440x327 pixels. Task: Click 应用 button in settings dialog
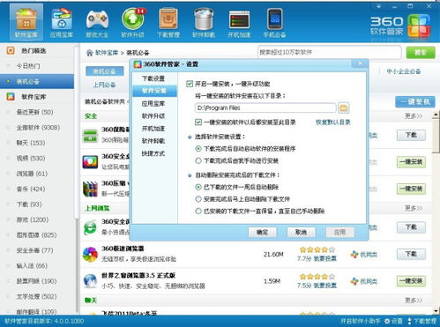tap(339, 232)
